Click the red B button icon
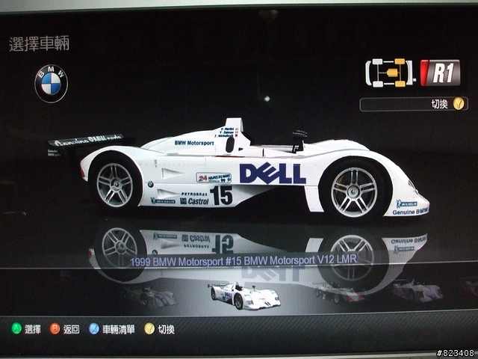 coord(55,328)
